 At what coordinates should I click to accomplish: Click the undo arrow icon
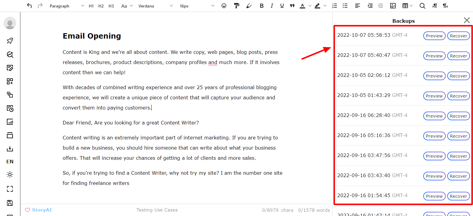click(29, 6)
